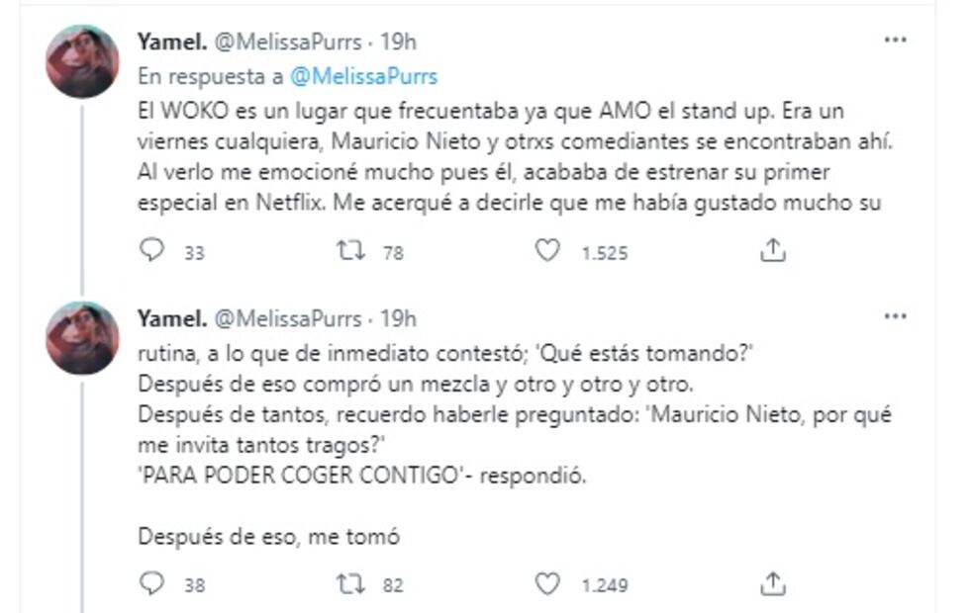Open more options menu on second tweet

[895, 317]
